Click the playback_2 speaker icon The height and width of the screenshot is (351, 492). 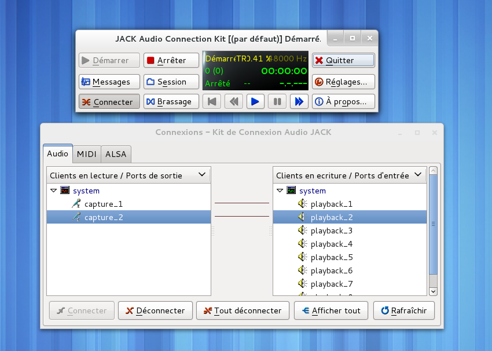point(303,217)
